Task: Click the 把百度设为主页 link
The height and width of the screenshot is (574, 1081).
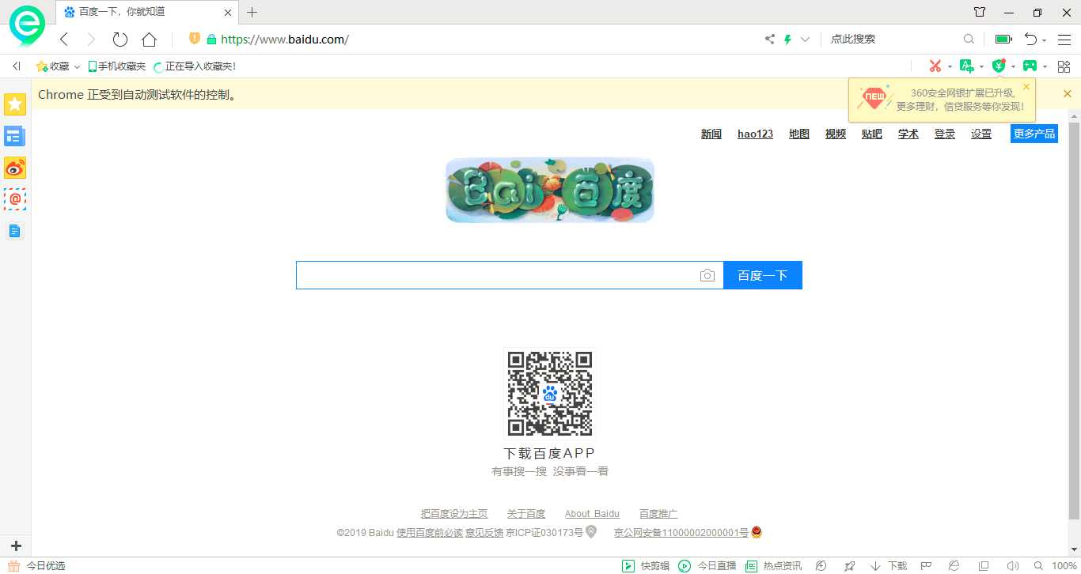Action: pos(454,514)
